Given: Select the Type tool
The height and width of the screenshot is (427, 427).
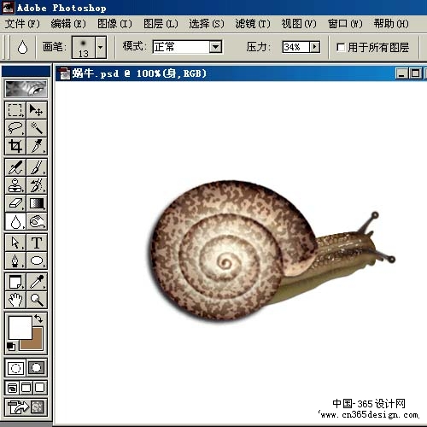Looking at the screenshot, I should click(x=37, y=243).
